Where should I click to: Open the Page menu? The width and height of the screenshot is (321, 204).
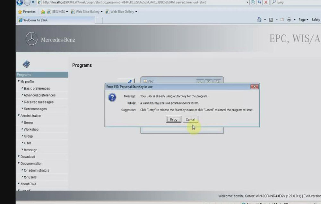(x=303, y=20)
